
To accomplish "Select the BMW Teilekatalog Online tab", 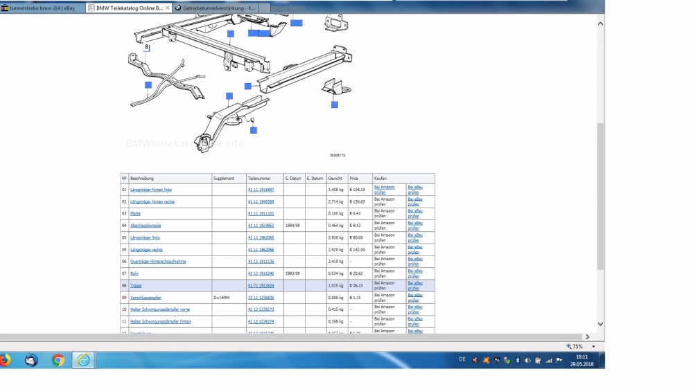I will tap(130, 8).
